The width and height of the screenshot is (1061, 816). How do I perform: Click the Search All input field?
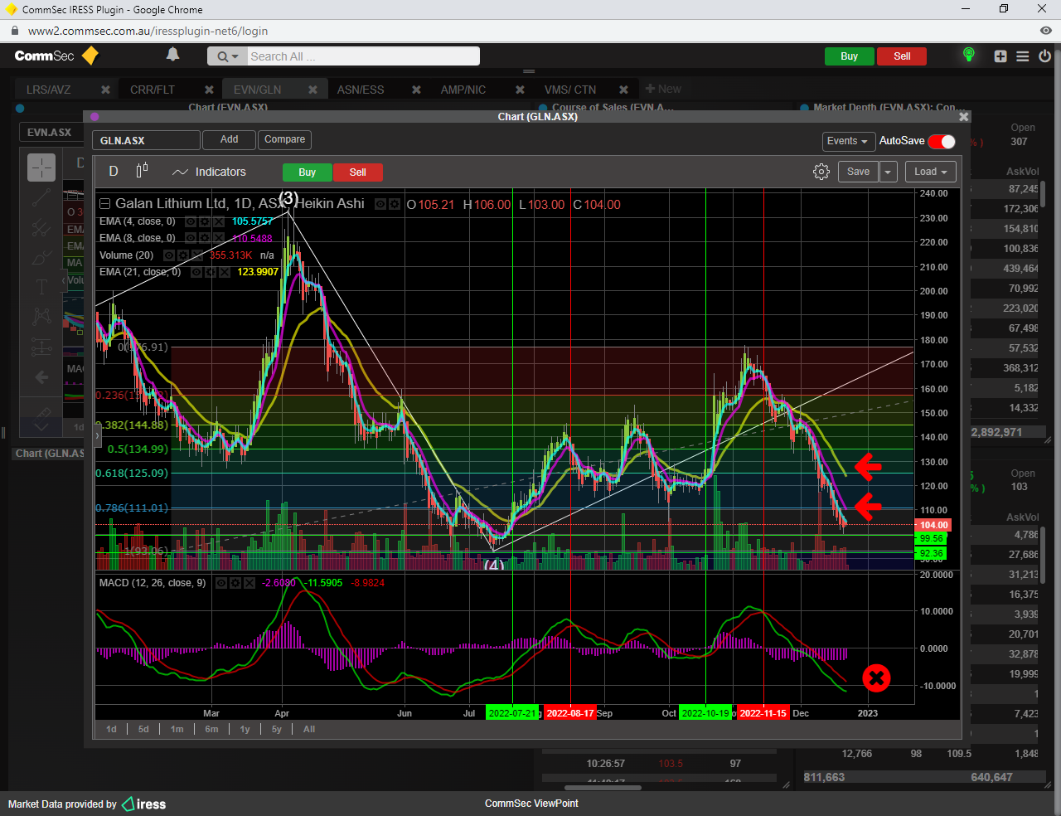pos(363,56)
